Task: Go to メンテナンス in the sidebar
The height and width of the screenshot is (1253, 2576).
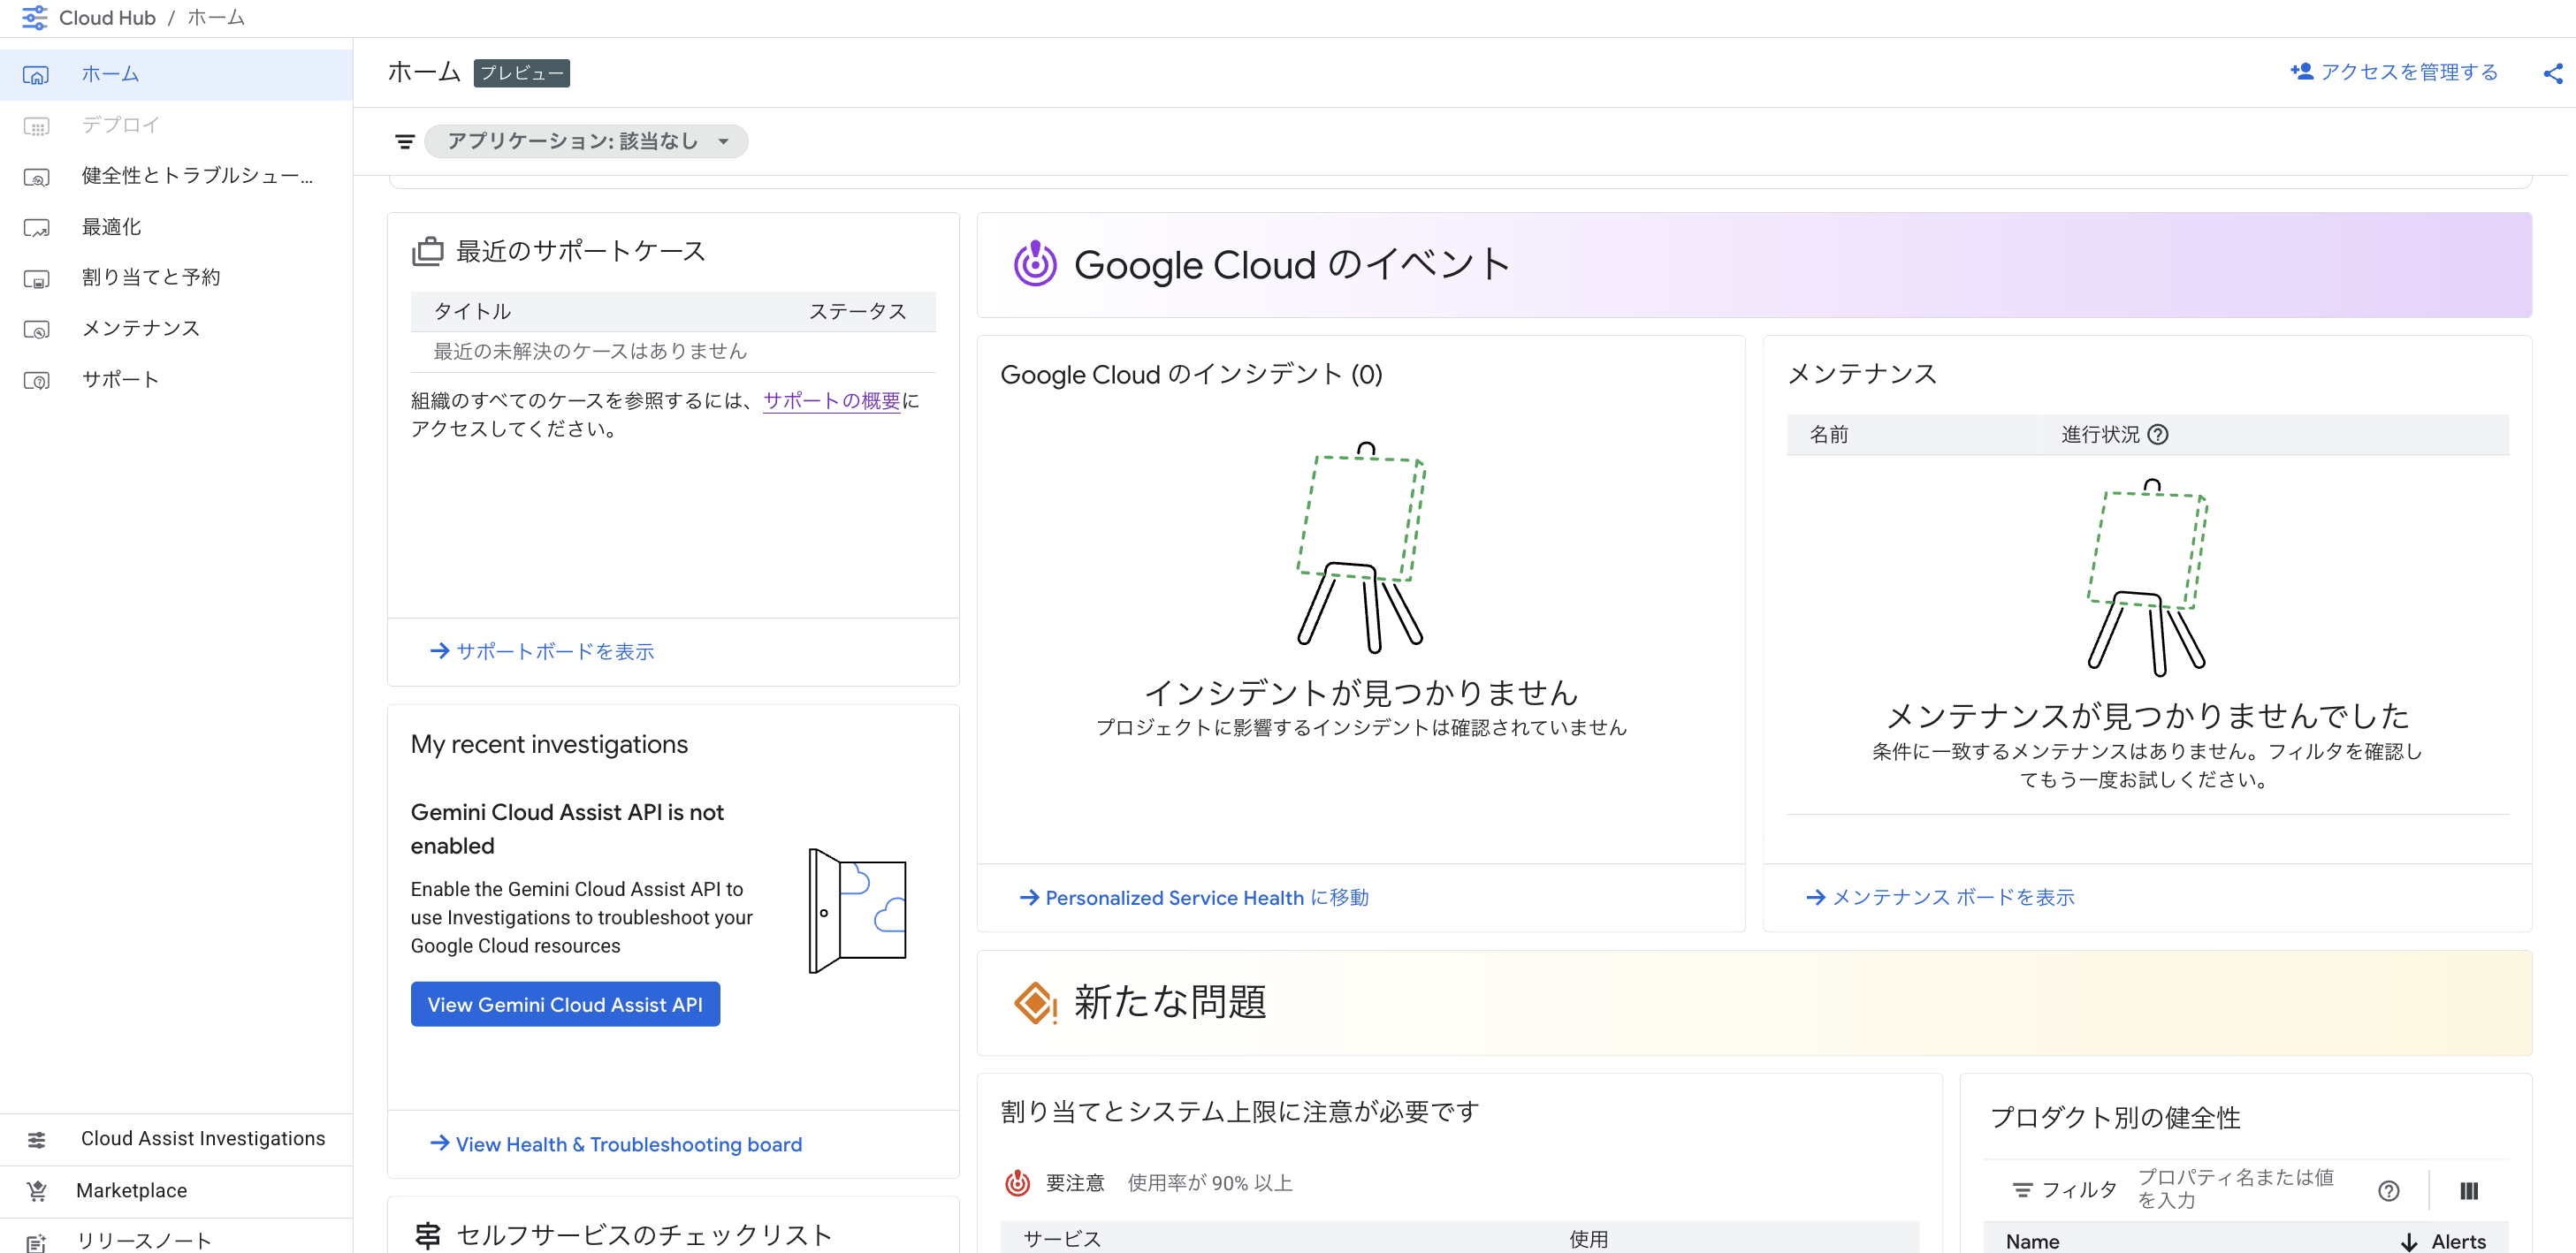Action: click(140, 329)
